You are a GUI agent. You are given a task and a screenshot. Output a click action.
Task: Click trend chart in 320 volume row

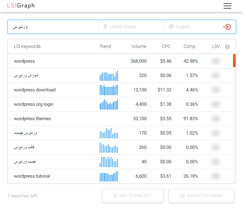tap(109, 76)
